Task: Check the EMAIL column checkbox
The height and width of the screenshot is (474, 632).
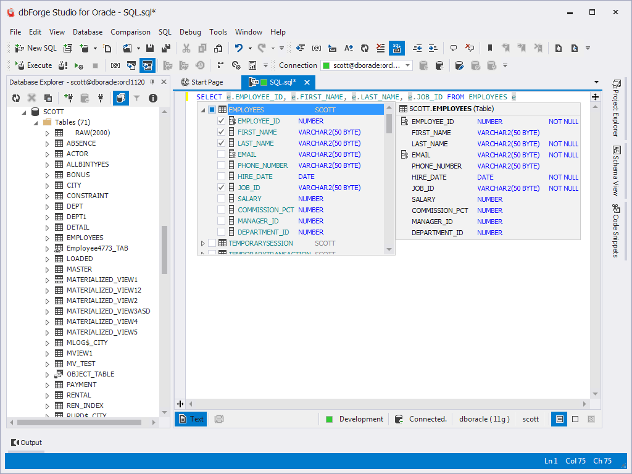Action: [x=221, y=154]
